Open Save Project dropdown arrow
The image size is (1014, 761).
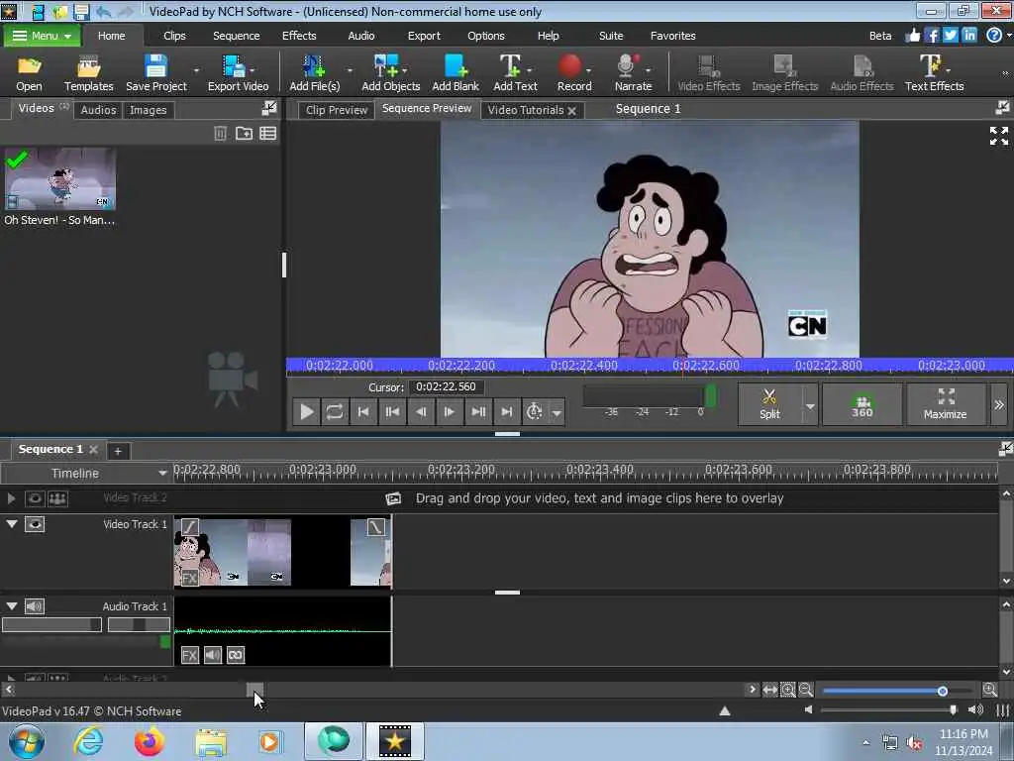pyautogui.click(x=196, y=70)
